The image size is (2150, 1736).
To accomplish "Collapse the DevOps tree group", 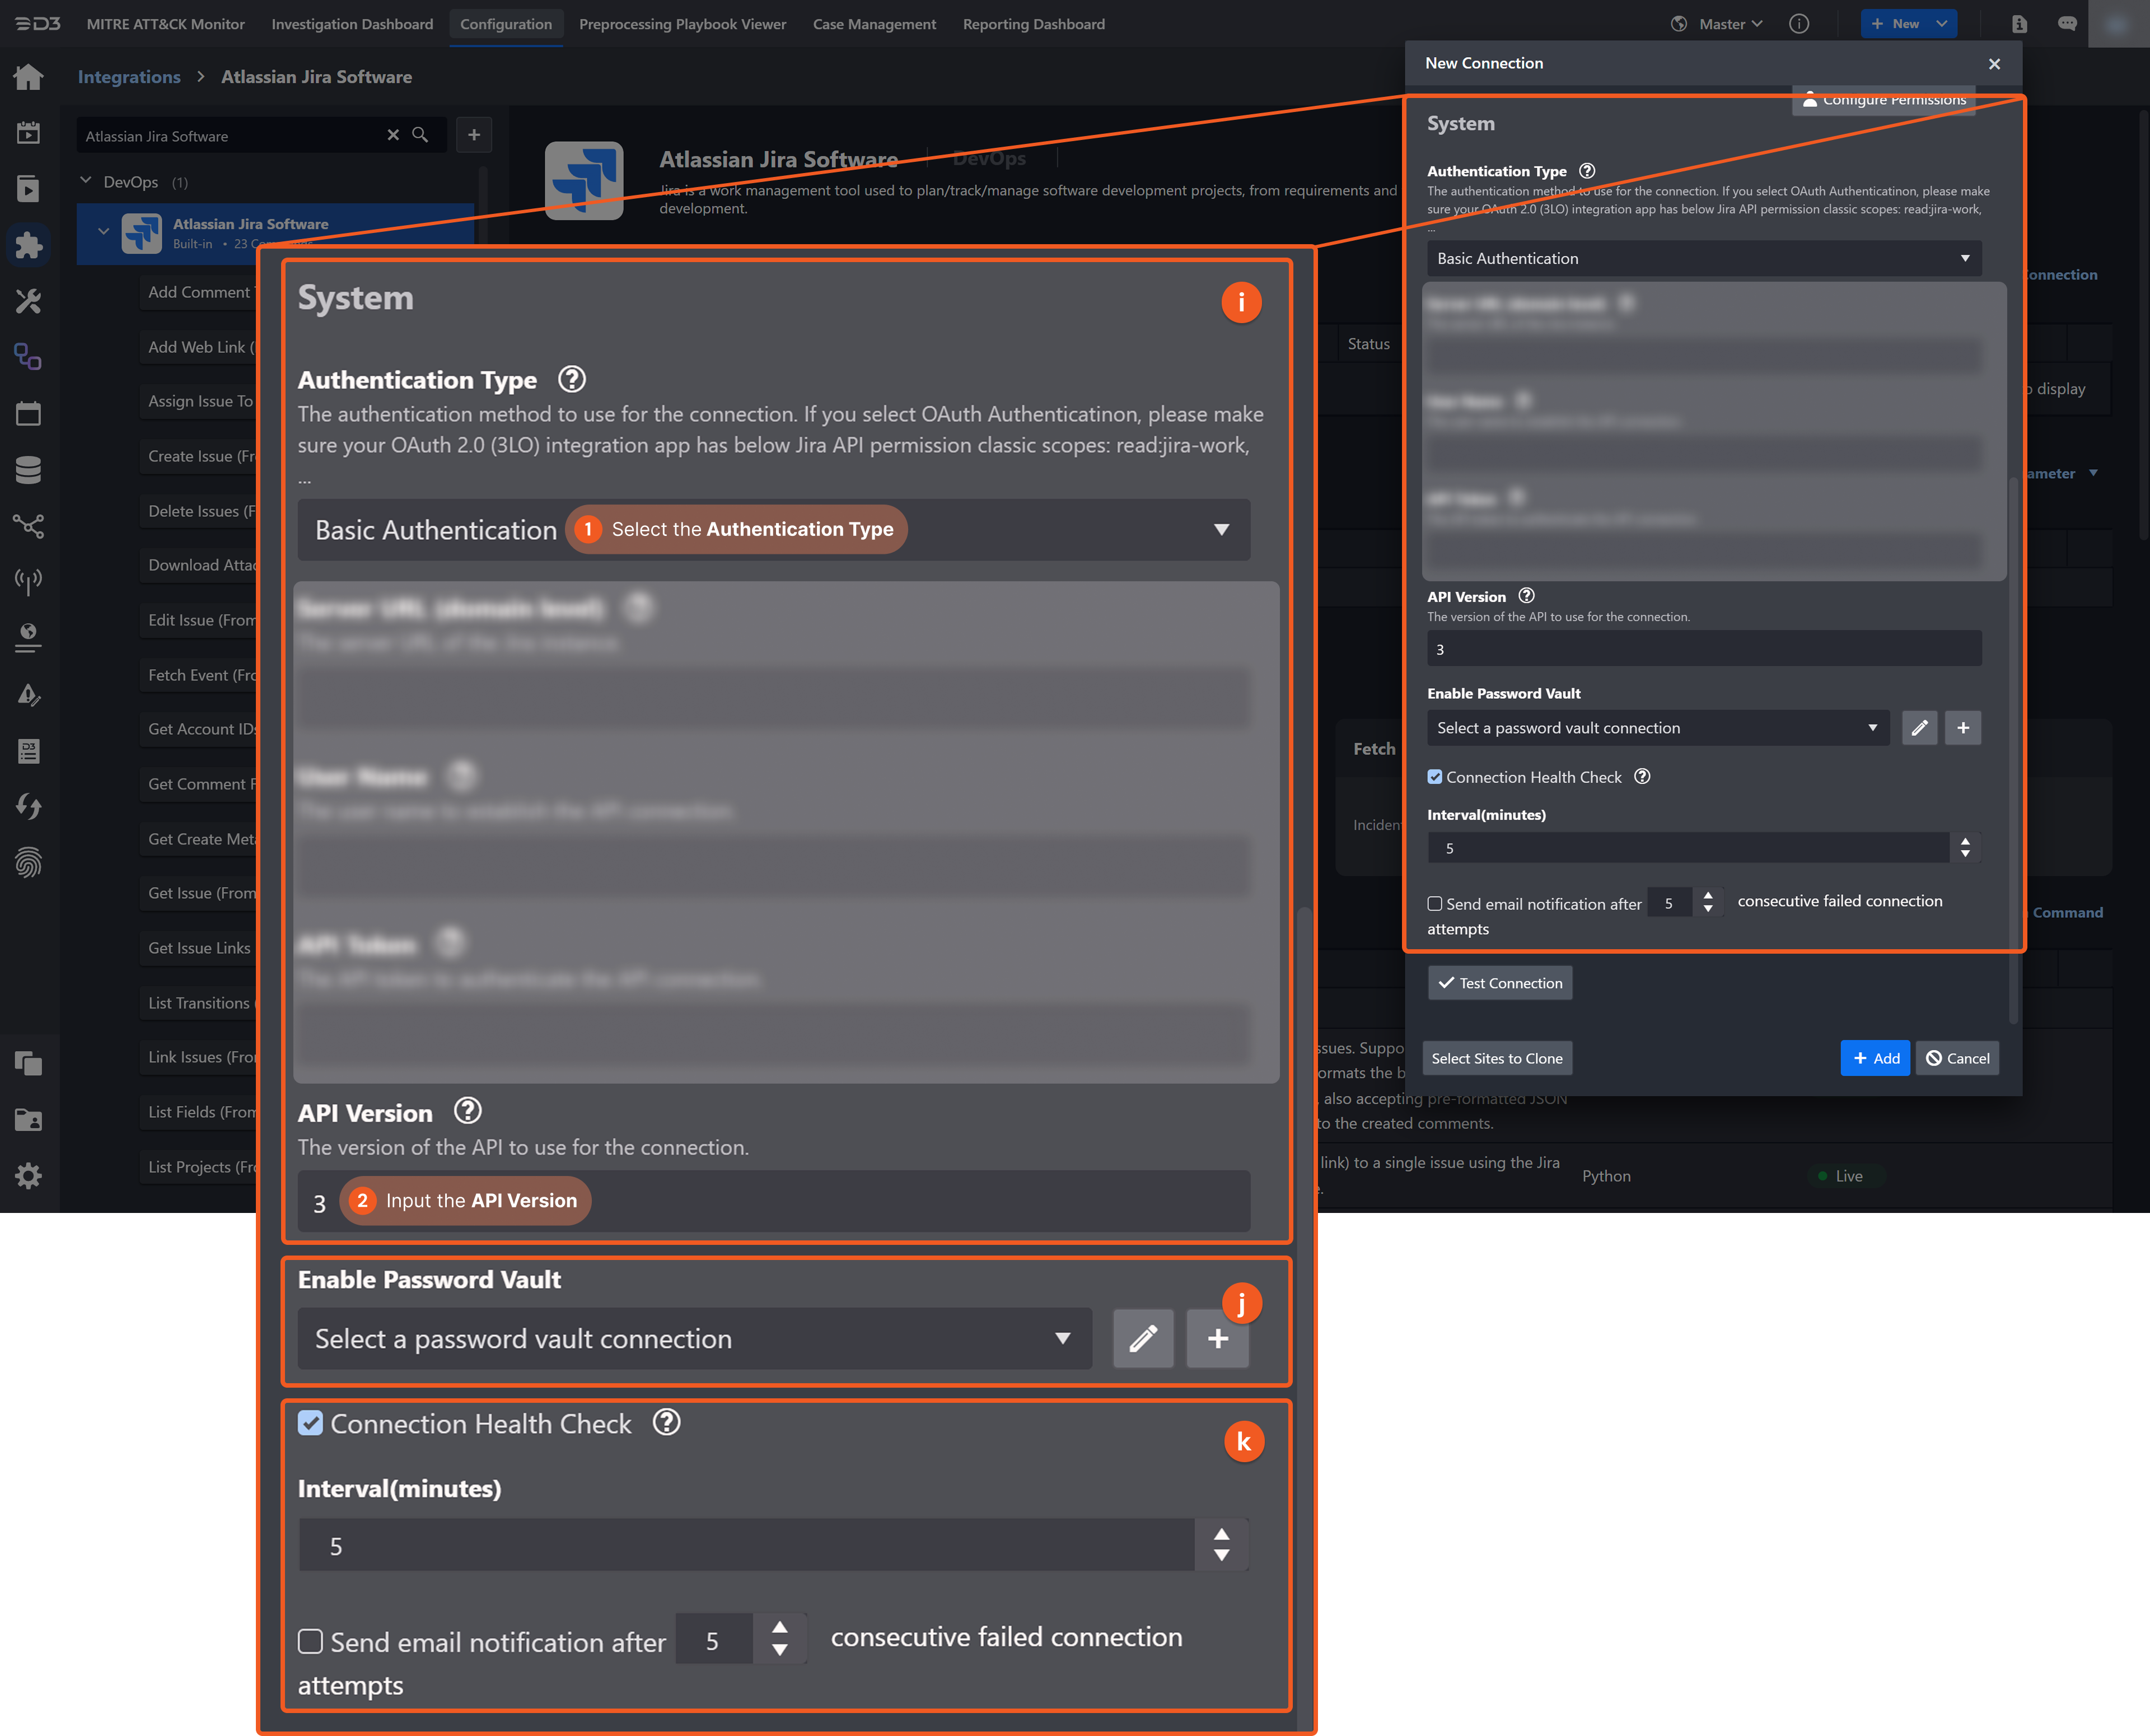I will pos(86,181).
